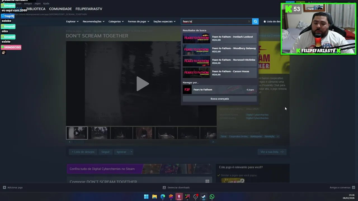This screenshot has width=358, height=201.
Task: Open Gerenciar downloads
Action: coord(176,188)
